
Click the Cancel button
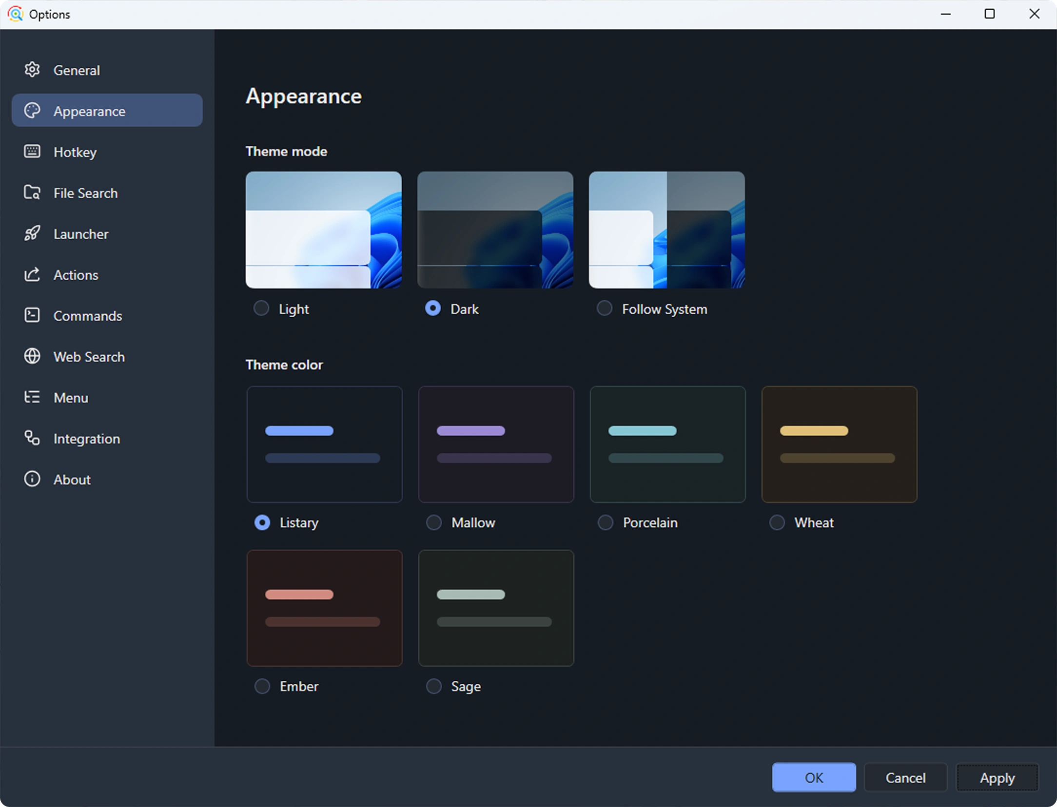click(905, 777)
